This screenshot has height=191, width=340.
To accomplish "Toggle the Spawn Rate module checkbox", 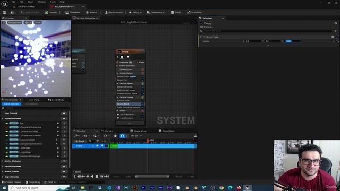I will pos(143,80).
